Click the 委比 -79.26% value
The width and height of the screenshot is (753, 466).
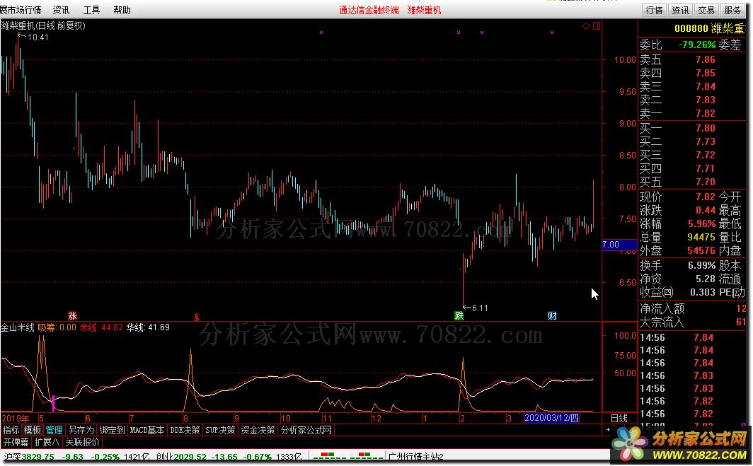click(697, 45)
